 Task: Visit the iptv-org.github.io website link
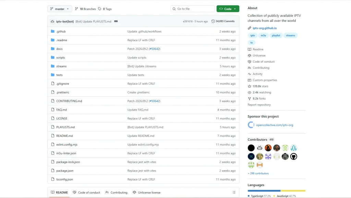pyautogui.click(x=265, y=28)
